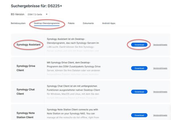Image resolution: width=171 pixels, height=120 pixels.
Task: Download the Synology Chat Client
Action: 139,92
